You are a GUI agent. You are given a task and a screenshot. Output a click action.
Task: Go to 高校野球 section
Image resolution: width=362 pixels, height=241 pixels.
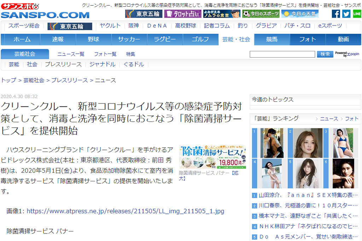coord(186,26)
